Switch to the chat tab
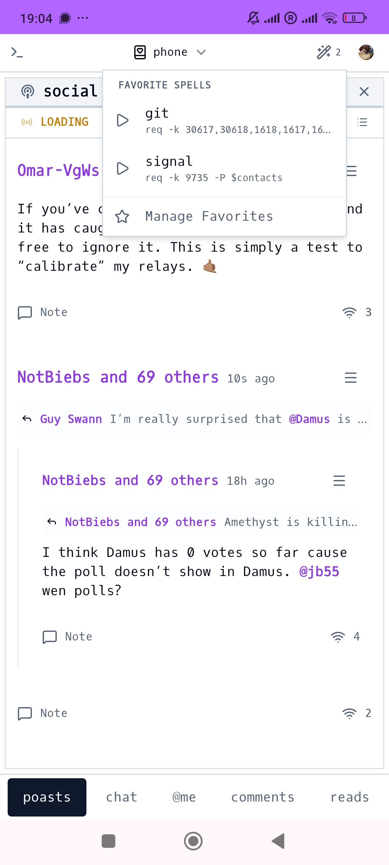The image size is (389, 865). 121,797
